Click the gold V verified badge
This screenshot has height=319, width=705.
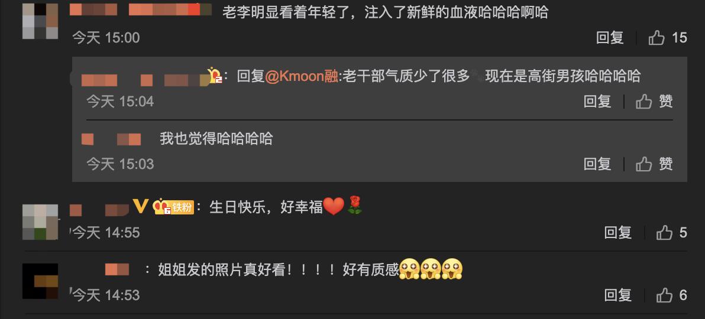click(141, 207)
